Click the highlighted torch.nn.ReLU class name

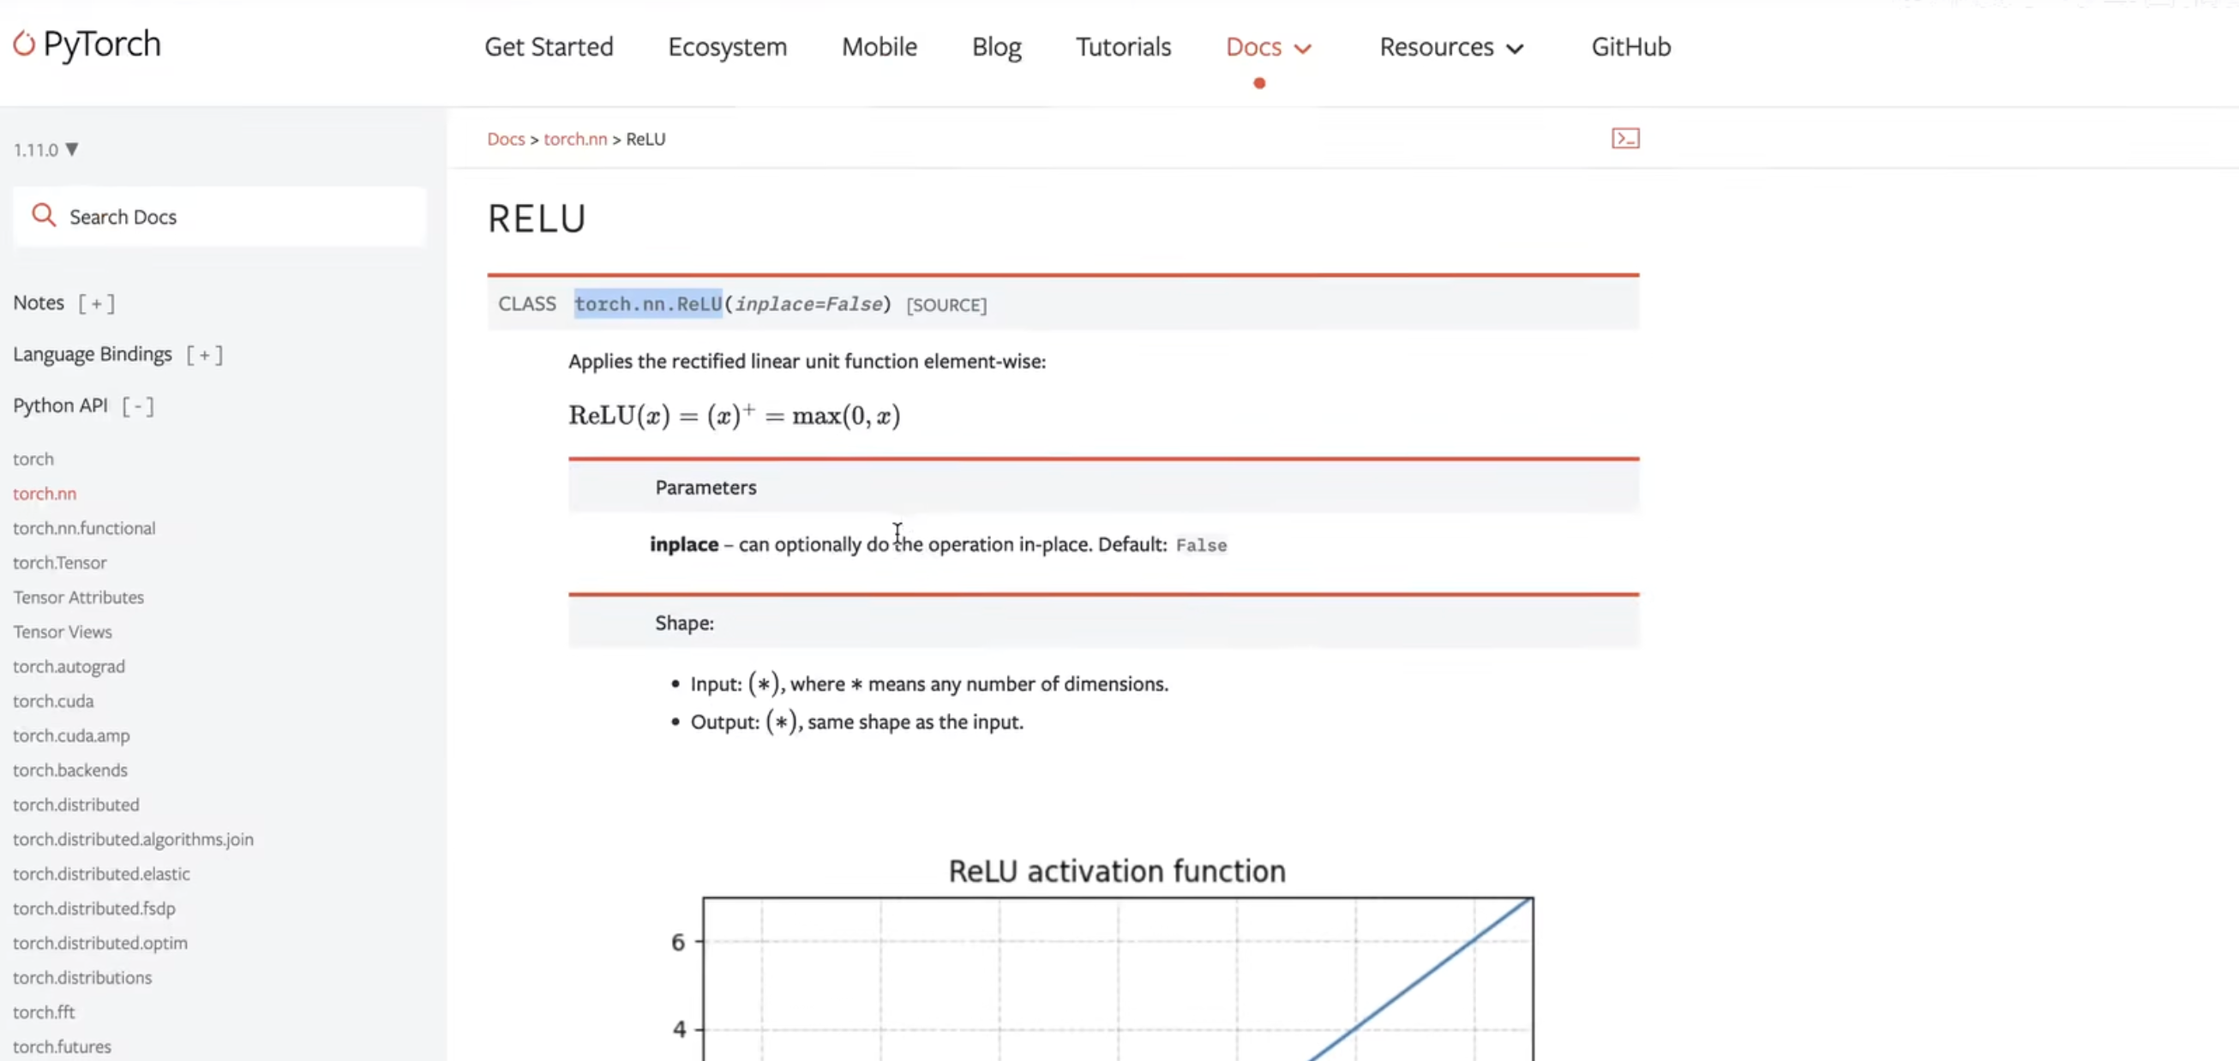click(647, 304)
